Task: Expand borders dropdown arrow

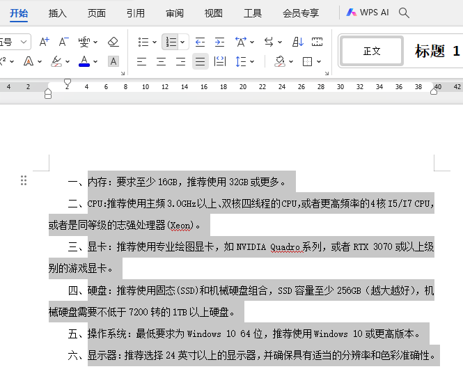Action: coord(319,62)
